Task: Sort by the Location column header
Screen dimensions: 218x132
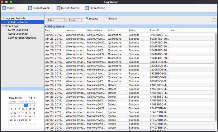Action: pyautogui.click(x=76, y=30)
